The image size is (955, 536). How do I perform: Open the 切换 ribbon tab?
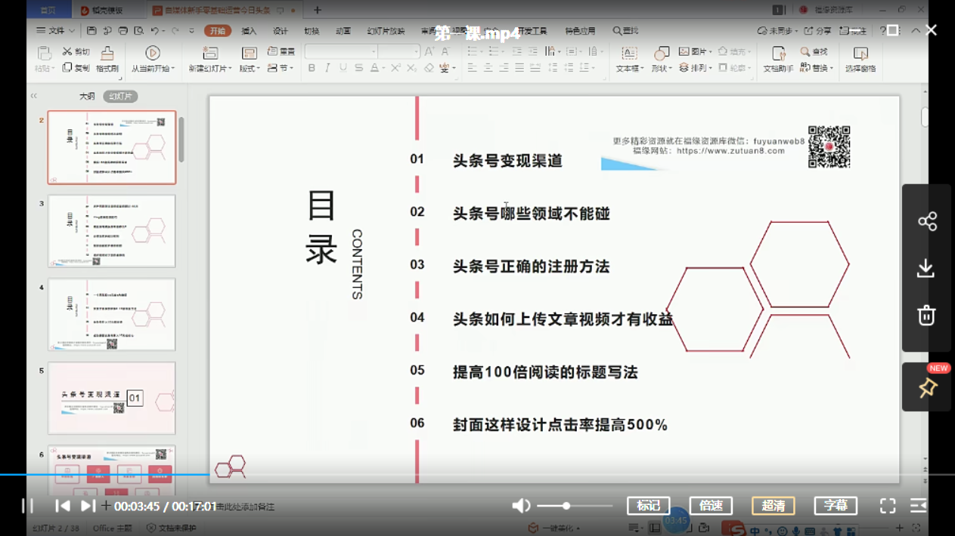coord(312,31)
